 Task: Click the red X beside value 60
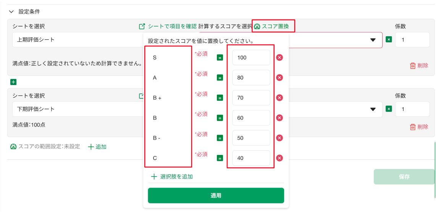(279, 118)
